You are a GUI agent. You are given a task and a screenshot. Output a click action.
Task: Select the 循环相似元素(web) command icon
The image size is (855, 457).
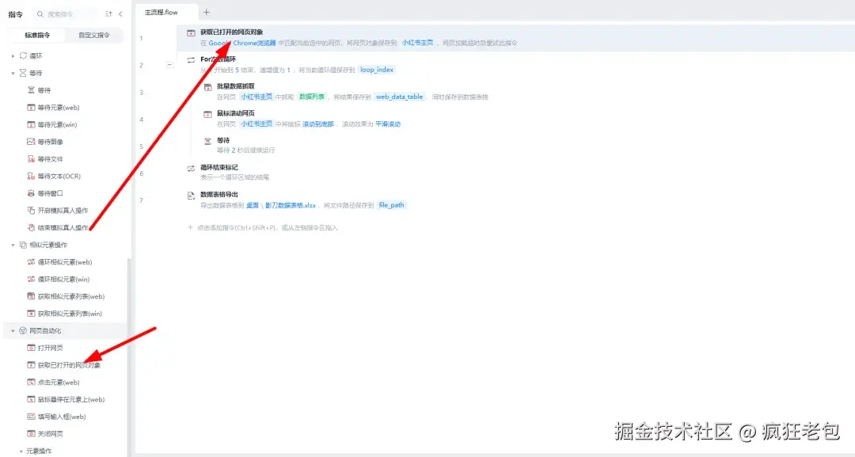(30, 261)
